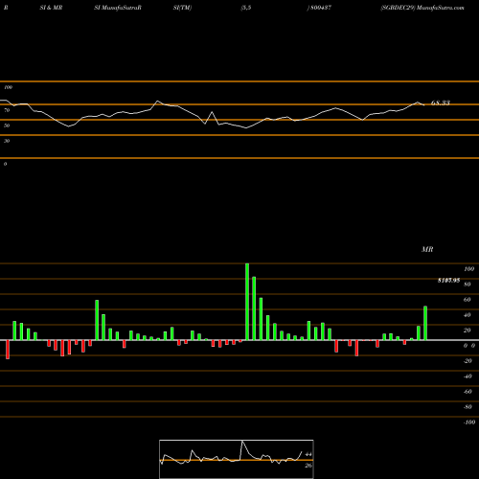The image size is (479, 479).
Task: Click the -80 label on MR axis
Action: pyautogui.click(x=468, y=407)
